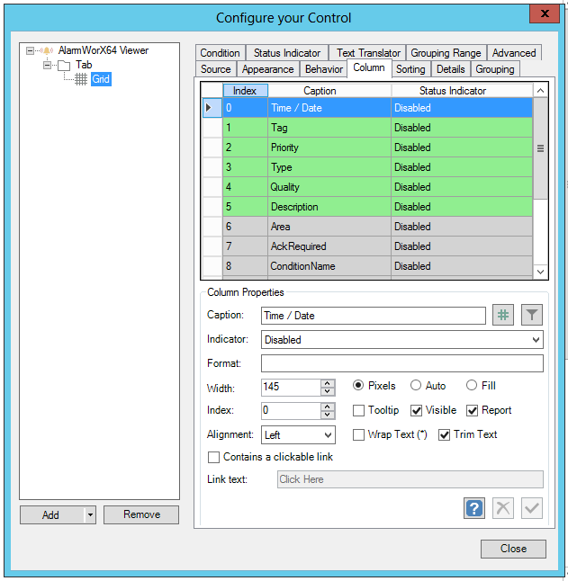
Task: Enable the Tooltip checkbox
Action: (358, 410)
